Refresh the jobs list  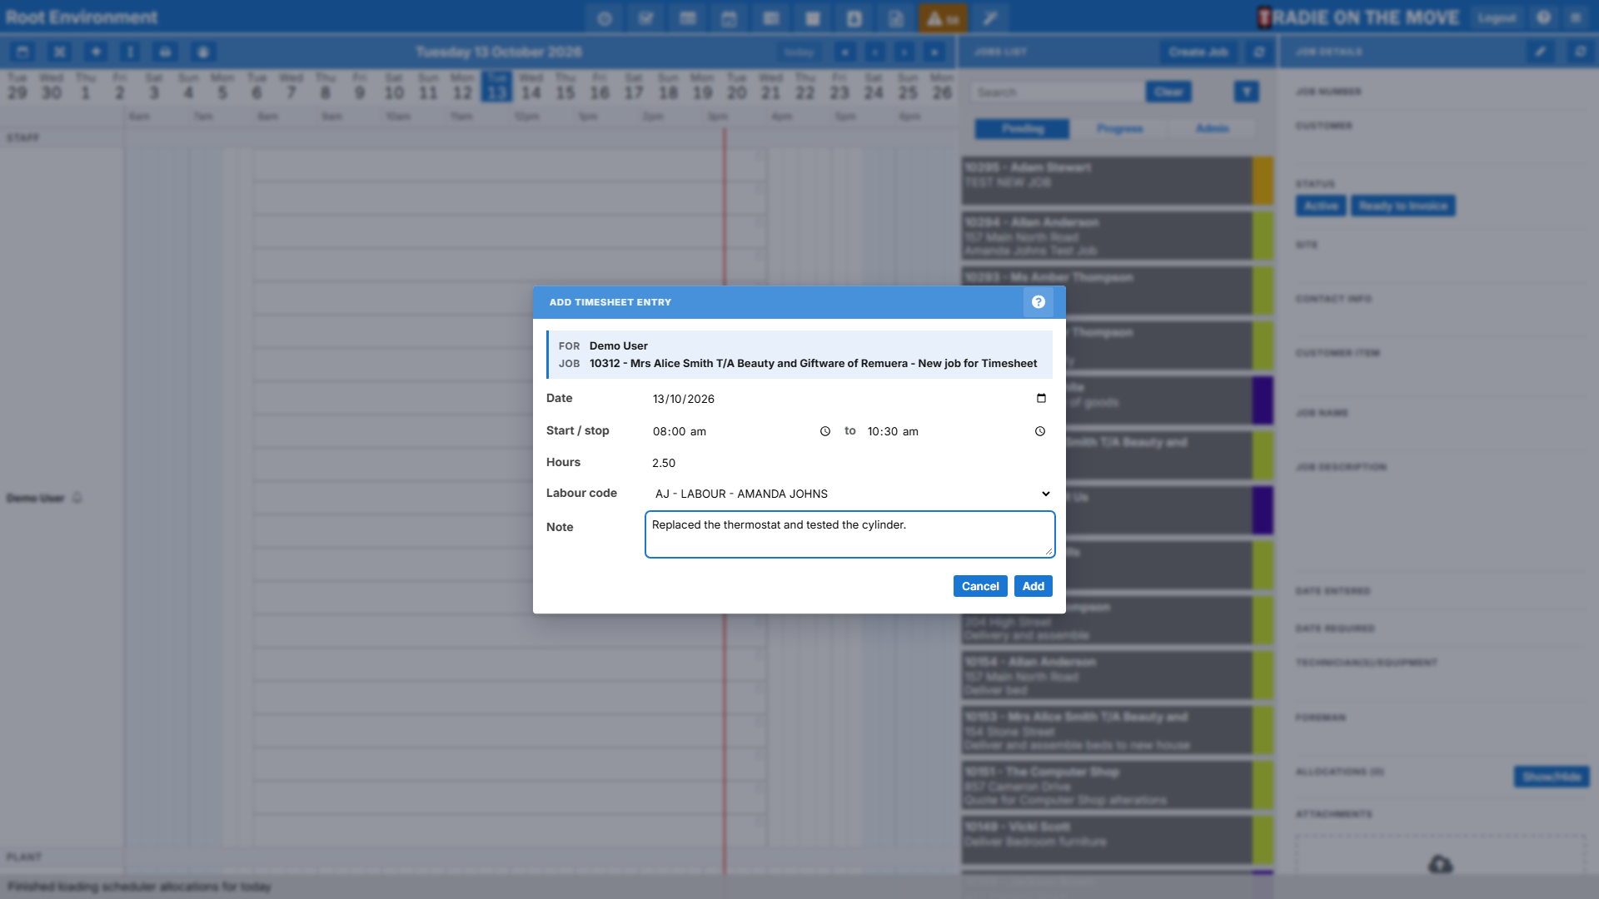(x=1259, y=52)
